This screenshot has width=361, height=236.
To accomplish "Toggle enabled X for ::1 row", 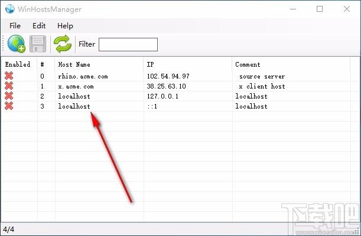I will pos(9,106).
